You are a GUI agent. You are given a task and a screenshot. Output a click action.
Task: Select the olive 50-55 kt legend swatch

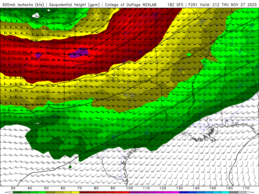tap(51, 192)
